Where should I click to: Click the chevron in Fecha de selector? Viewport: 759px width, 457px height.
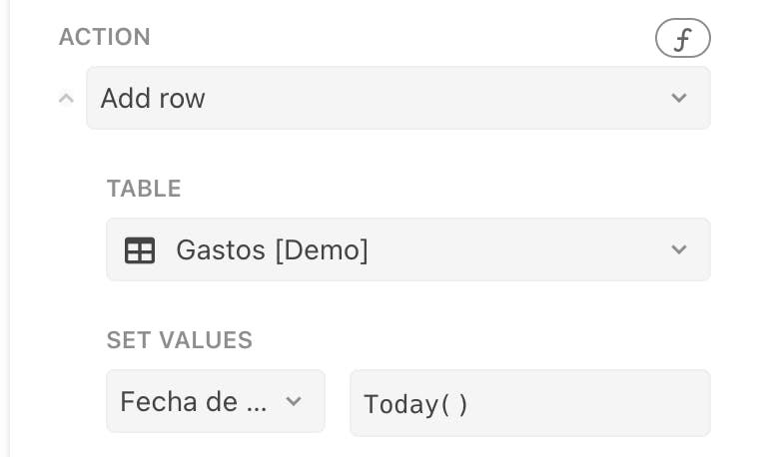pos(294,401)
